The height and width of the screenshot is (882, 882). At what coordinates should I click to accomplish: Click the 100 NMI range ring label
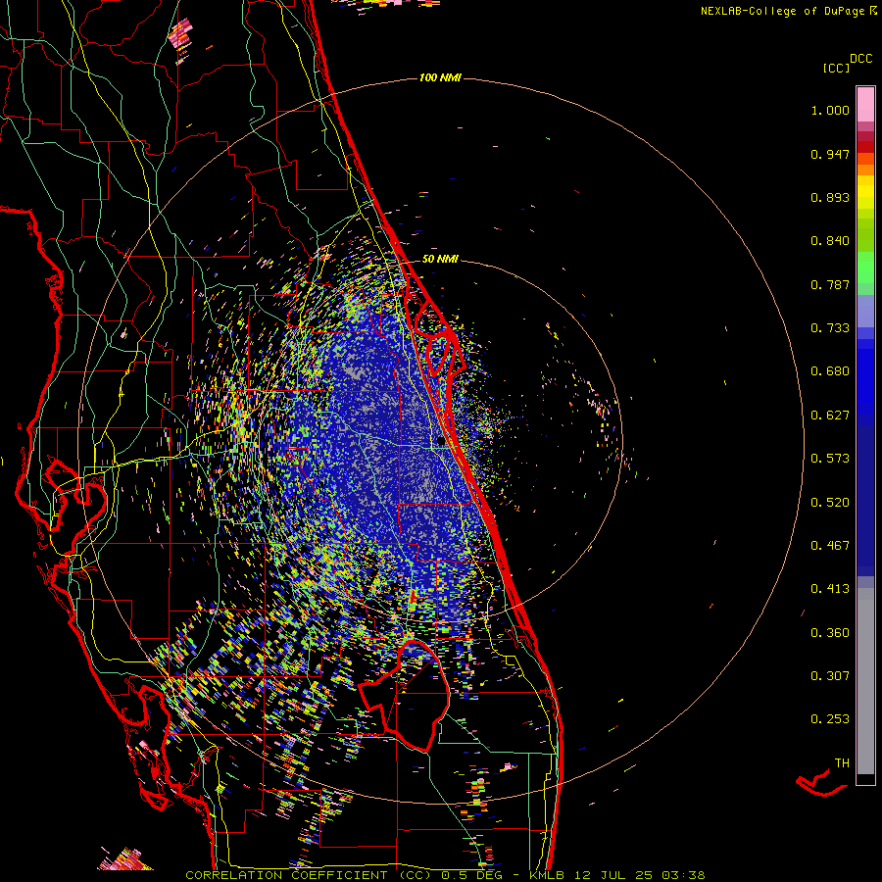tap(440, 77)
